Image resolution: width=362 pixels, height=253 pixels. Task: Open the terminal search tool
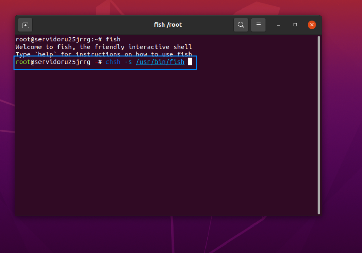(241, 25)
